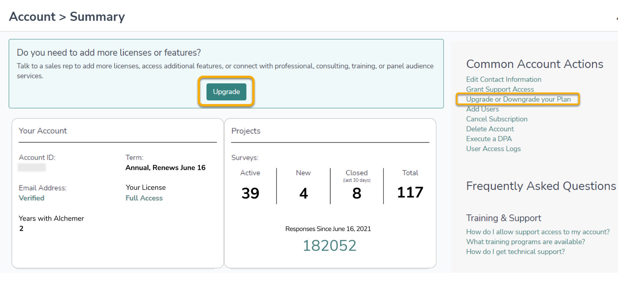The image size is (618, 291).
Task: Open Grant Support Access link
Action: [x=500, y=89]
